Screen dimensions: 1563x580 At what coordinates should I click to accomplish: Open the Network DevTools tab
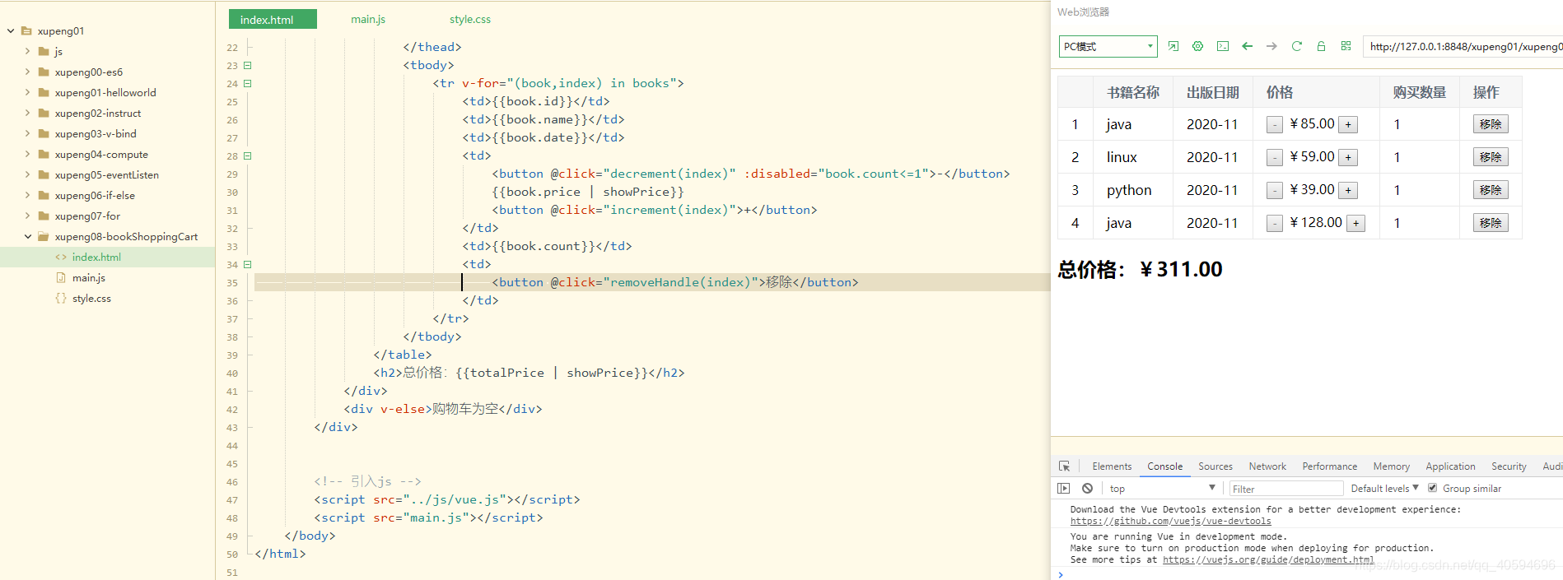coord(1267,466)
